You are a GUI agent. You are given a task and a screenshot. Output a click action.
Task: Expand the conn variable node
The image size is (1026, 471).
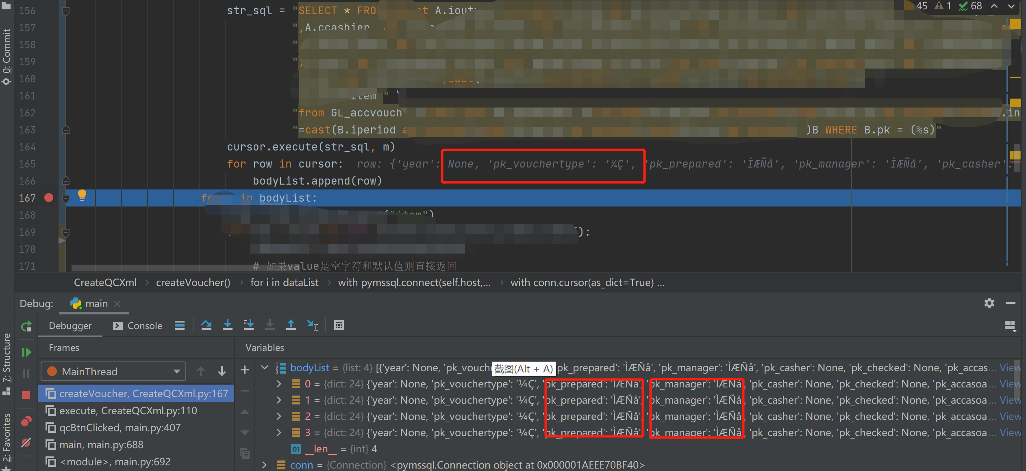click(265, 465)
